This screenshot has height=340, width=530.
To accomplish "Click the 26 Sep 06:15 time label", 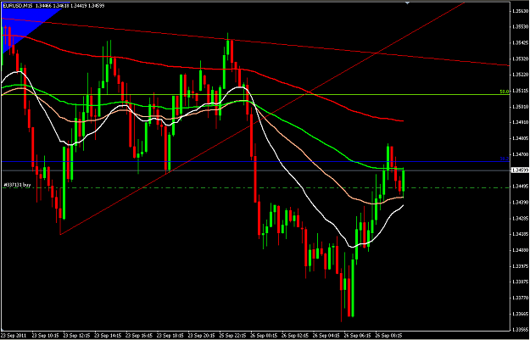I will pyautogui.click(x=357, y=336).
